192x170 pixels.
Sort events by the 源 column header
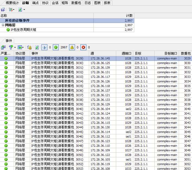coord(102,54)
